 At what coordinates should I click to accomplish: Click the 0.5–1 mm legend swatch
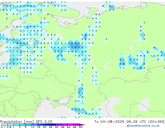pyautogui.click(x=10, y=125)
